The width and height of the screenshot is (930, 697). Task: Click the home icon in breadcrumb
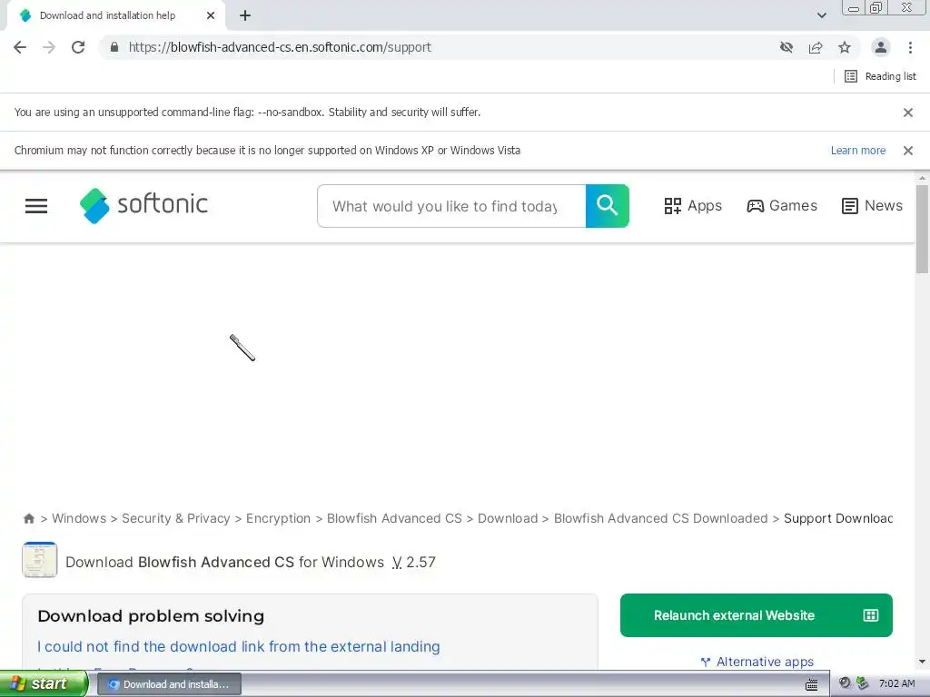28,518
